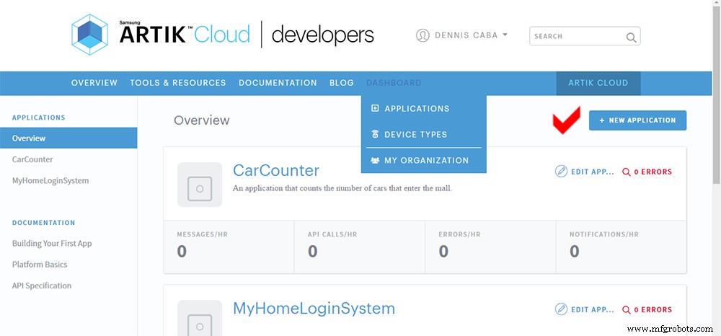Open the Tools & Resources nav item

coord(177,83)
